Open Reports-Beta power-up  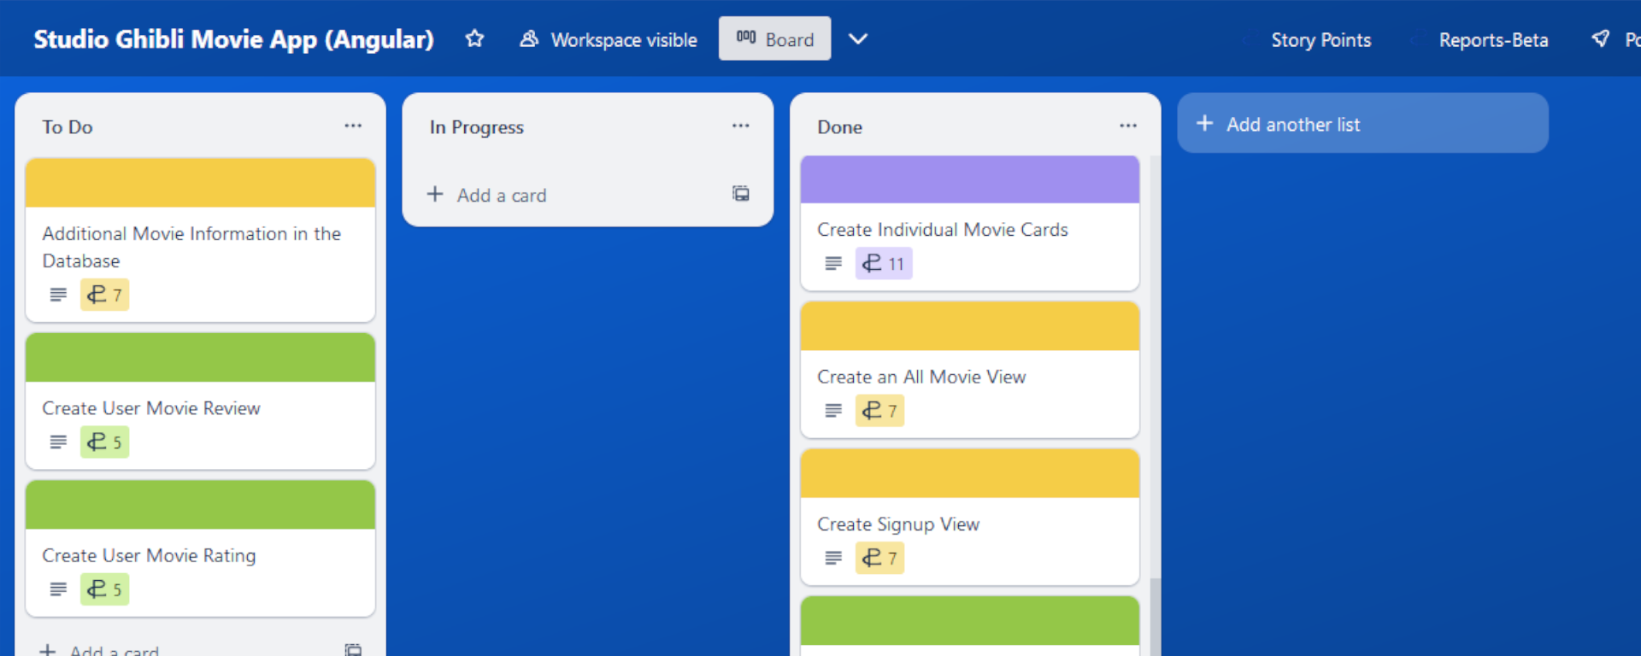1493,40
